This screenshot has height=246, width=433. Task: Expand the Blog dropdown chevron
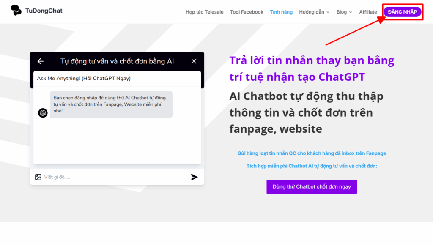pyautogui.click(x=351, y=12)
